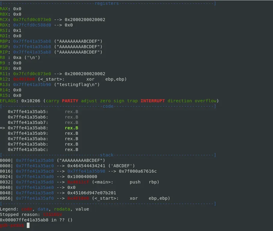Click code address 0x7ffe41a35abc
Viewport: 273px width, 231px height.
coord(28,149)
